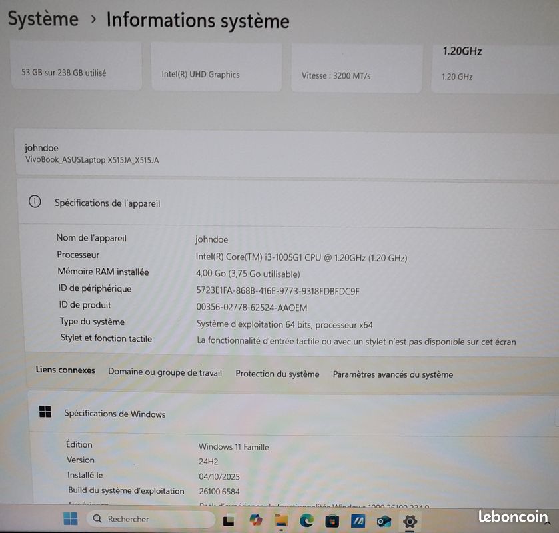
Task: Select the 24H2 version value
Action: pyautogui.click(x=208, y=461)
